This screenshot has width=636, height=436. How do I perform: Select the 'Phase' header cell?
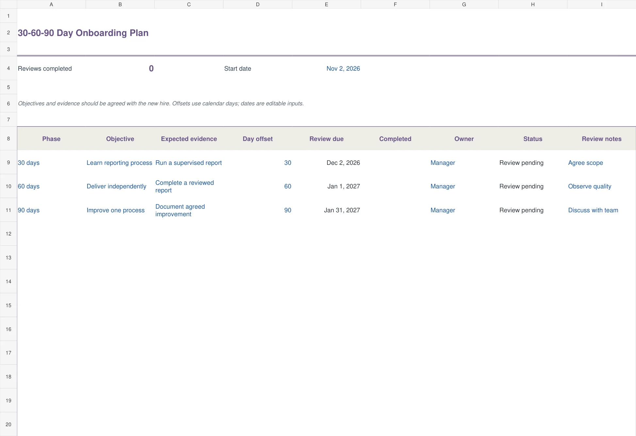click(51, 139)
